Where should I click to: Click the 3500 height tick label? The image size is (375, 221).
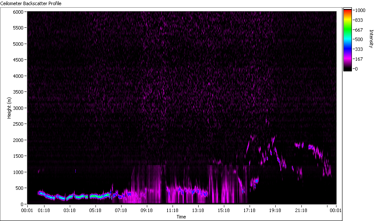tap(18, 92)
